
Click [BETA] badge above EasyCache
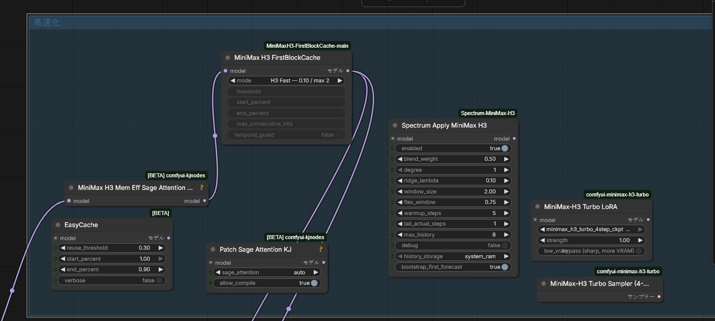pyautogui.click(x=161, y=213)
